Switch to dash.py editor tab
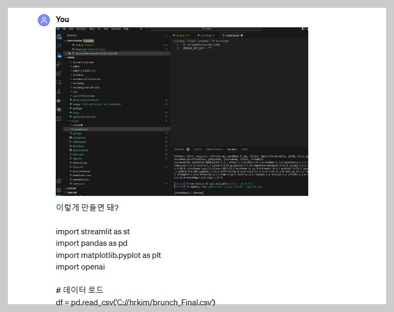This screenshot has width=394, height=312. click(182, 36)
